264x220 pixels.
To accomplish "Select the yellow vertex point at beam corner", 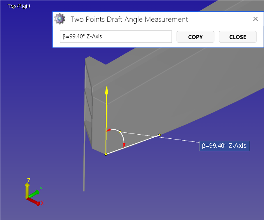I will pos(106,154).
